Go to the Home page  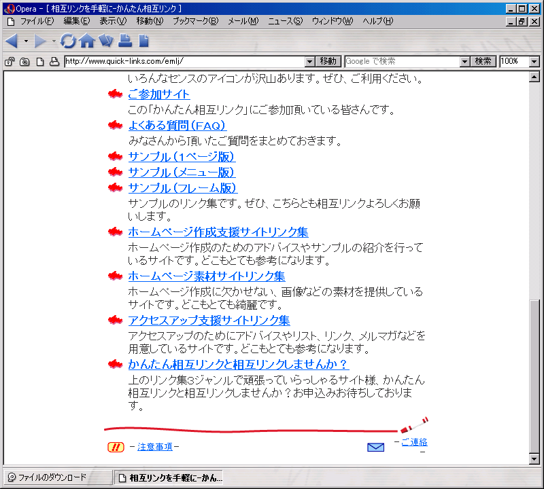point(87,41)
